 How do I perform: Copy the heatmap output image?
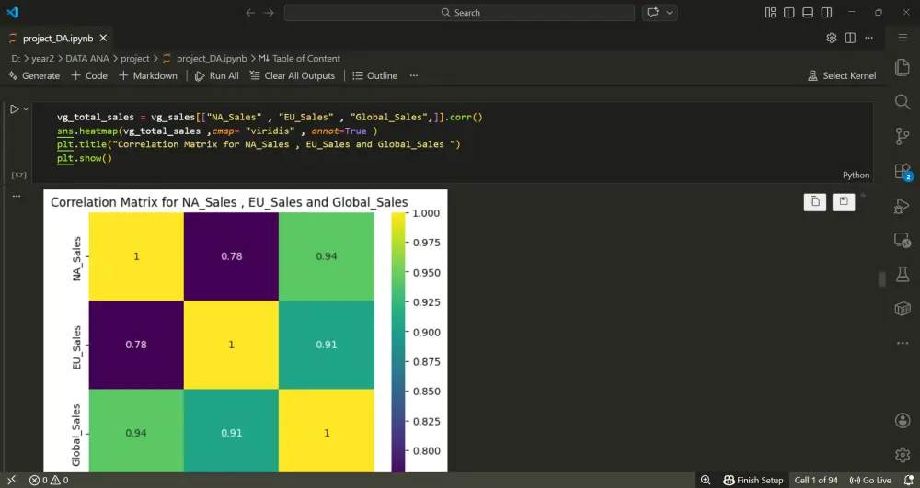coord(814,202)
